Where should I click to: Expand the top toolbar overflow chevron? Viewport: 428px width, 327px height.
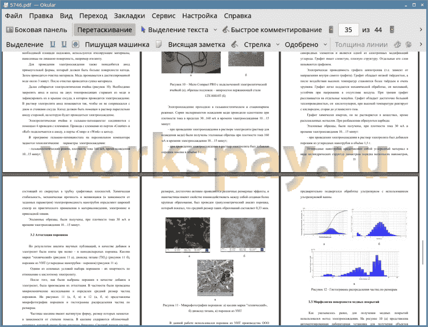(x=421, y=30)
